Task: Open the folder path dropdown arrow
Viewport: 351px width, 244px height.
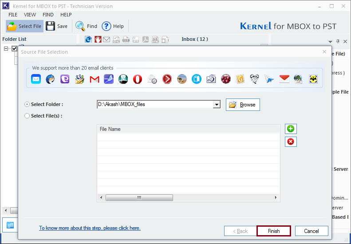Action: click(217, 105)
